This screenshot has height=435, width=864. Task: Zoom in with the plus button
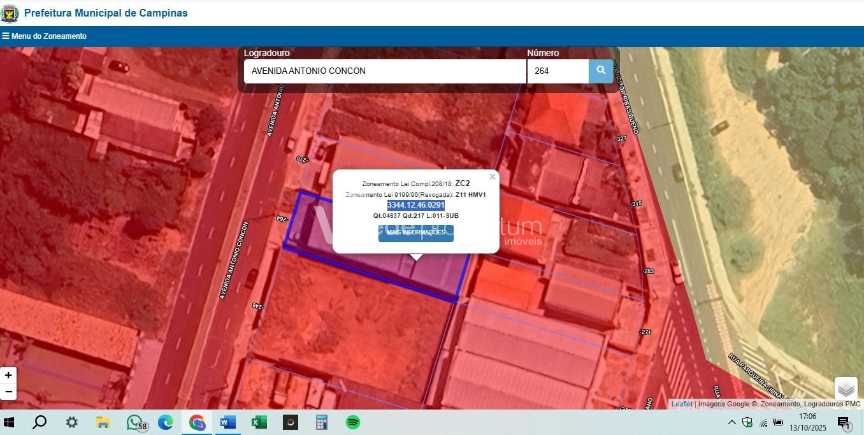(x=8, y=375)
